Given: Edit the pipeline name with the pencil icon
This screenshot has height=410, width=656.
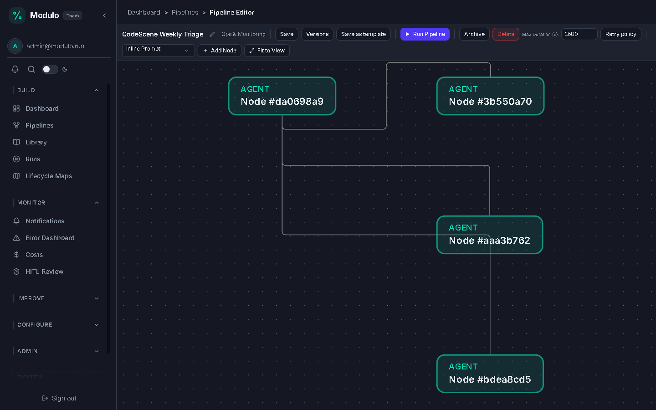Looking at the screenshot, I should 212,34.
